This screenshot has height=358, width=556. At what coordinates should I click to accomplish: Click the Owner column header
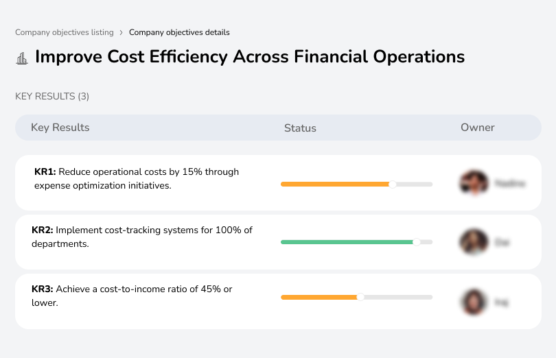[477, 128]
